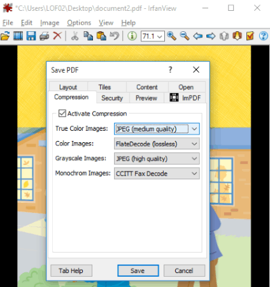Click the Print icon in toolbar

44,36
